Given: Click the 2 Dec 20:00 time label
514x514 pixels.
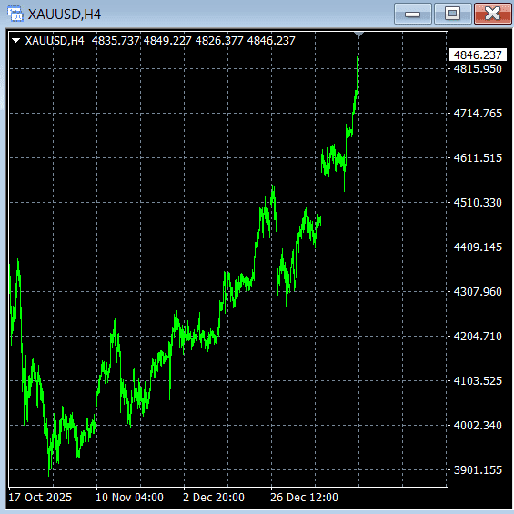Looking at the screenshot, I should pyautogui.click(x=214, y=498).
